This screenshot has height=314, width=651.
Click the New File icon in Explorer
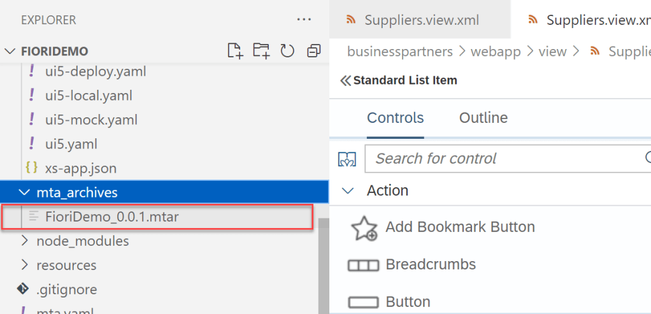(x=236, y=51)
